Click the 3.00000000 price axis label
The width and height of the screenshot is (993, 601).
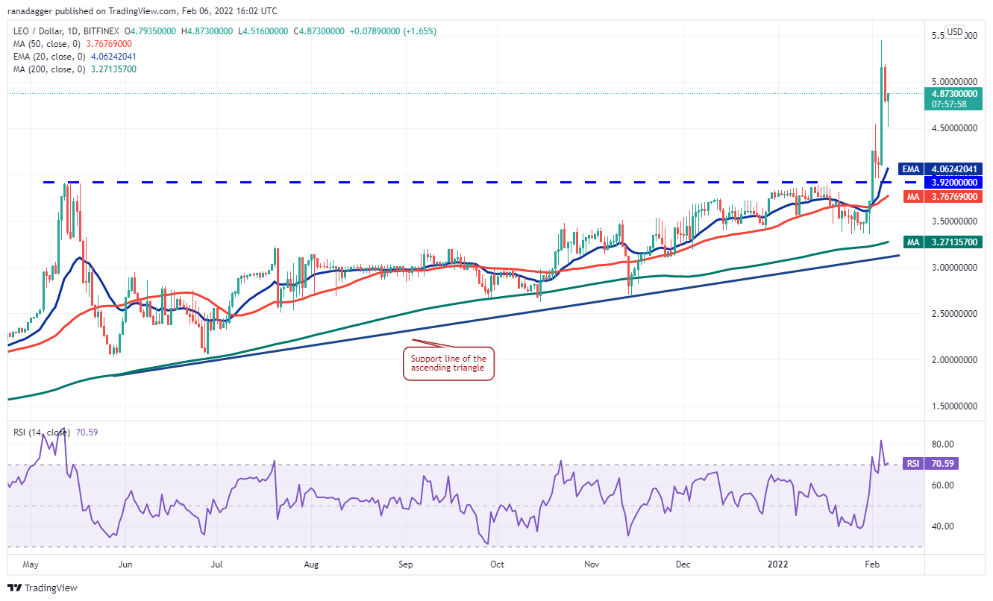click(955, 268)
